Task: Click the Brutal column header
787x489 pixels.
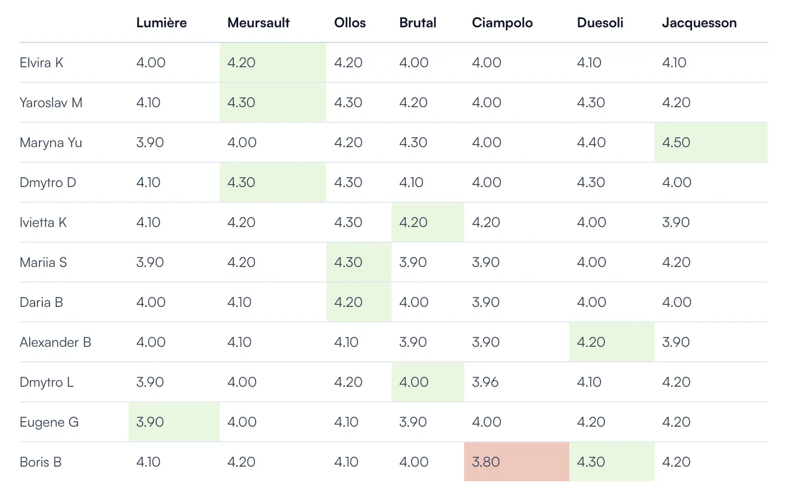Action: click(x=418, y=23)
